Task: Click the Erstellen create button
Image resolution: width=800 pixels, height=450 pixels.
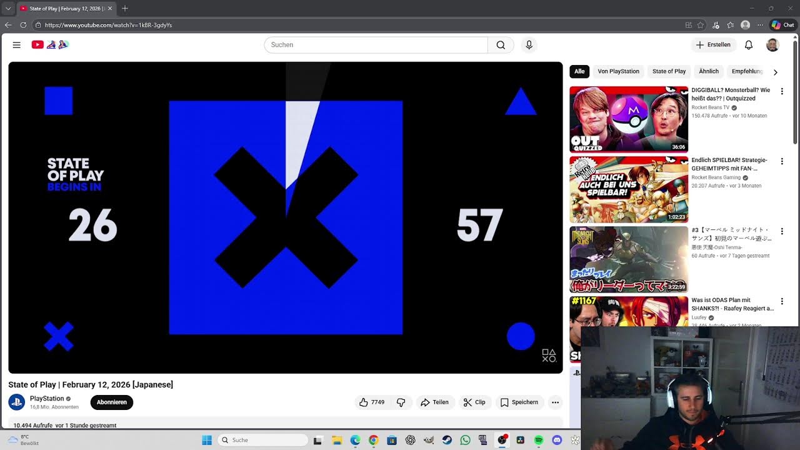Action: [713, 45]
